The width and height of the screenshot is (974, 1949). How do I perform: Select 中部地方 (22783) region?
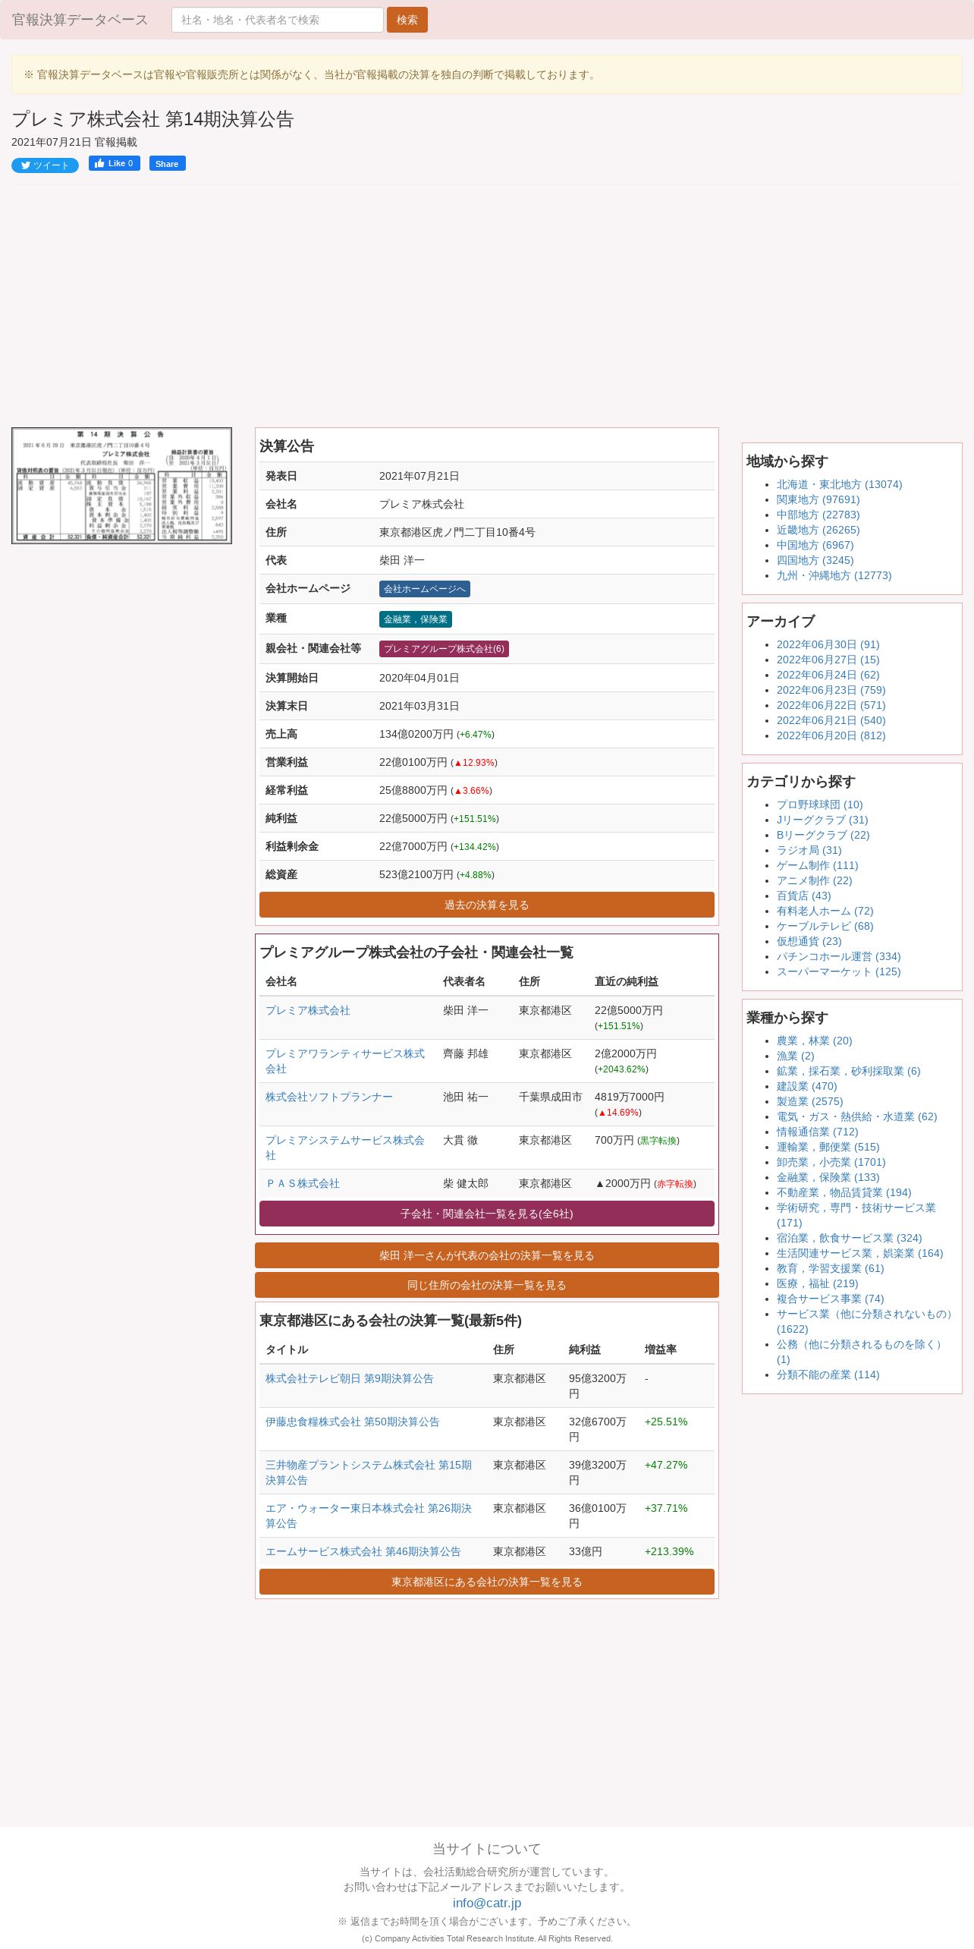(818, 515)
